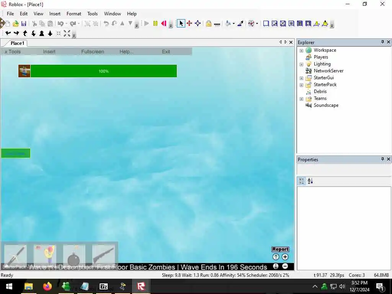Click the camera pan-right arrow
This screenshot has height=294, width=392.
(x=16, y=33)
